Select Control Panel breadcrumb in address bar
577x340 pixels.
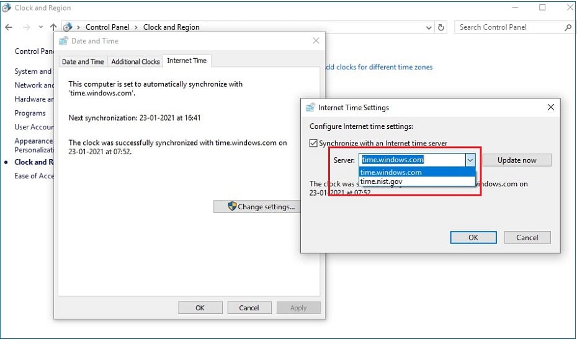[107, 27]
